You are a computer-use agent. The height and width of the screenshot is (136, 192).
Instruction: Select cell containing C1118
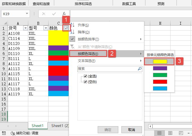pyautogui.click(x=18, y=89)
